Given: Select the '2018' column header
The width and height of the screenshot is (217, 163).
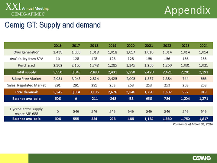Looking at the screenshot, I should 94,46.
